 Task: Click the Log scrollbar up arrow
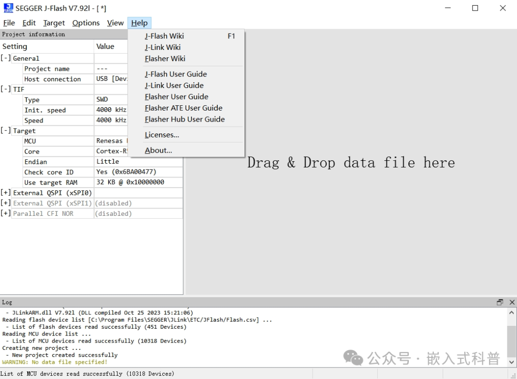point(511,312)
